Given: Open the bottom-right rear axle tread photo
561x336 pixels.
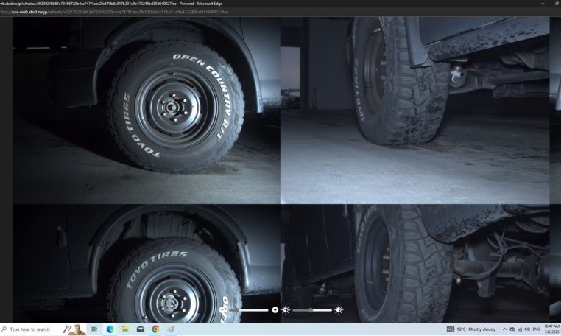Looking at the screenshot, I should (415, 263).
